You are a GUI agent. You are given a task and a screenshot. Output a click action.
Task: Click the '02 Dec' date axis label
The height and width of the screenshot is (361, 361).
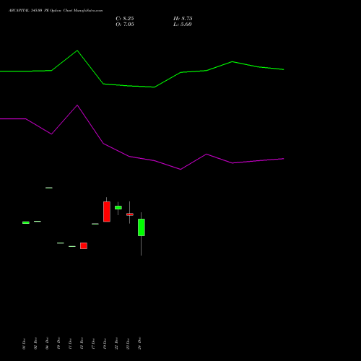point(35,344)
